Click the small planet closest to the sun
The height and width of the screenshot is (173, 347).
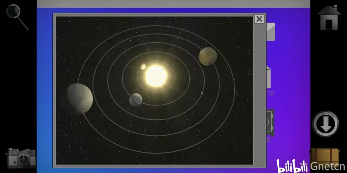point(143,67)
